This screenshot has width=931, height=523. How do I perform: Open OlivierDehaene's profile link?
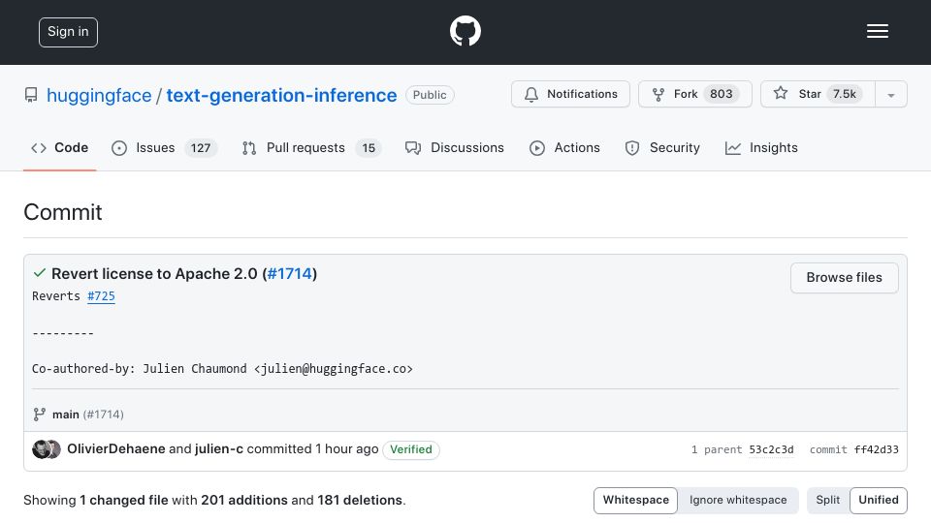115,448
